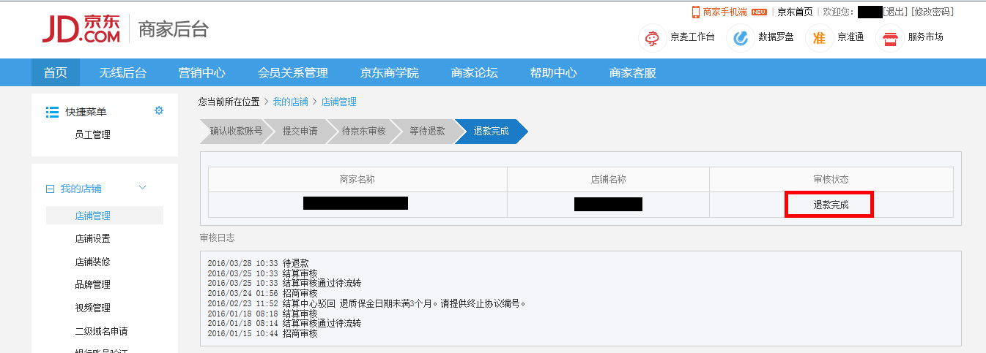Click 我的店铺 sidebar heading
This screenshot has width=986, height=353.
coord(81,189)
